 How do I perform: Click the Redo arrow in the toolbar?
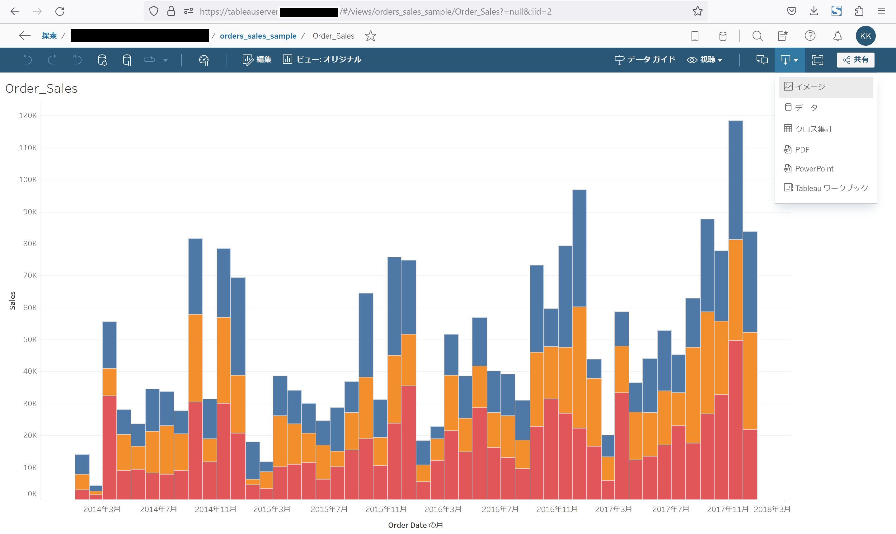click(52, 60)
